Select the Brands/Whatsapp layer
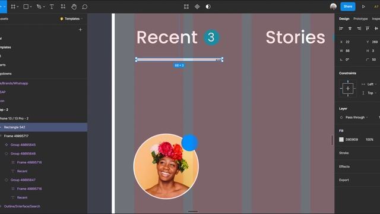Viewport: 380px width, 214px height. pos(43,83)
